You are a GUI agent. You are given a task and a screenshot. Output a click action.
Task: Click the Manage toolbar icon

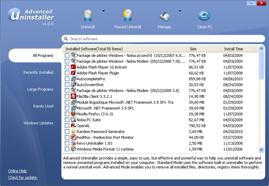(164, 16)
